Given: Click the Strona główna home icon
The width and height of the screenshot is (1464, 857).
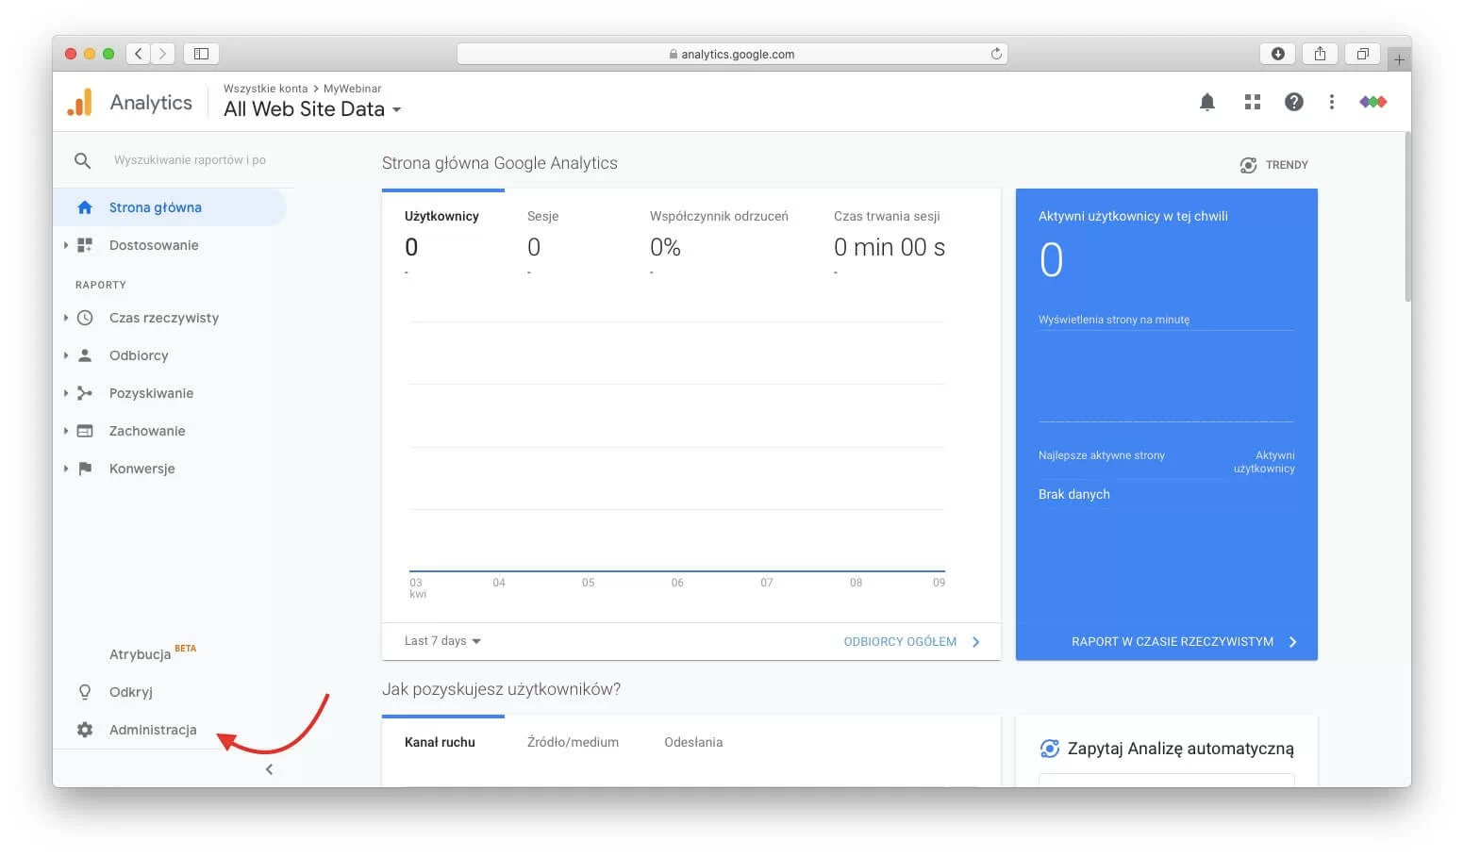Looking at the screenshot, I should point(85,207).
